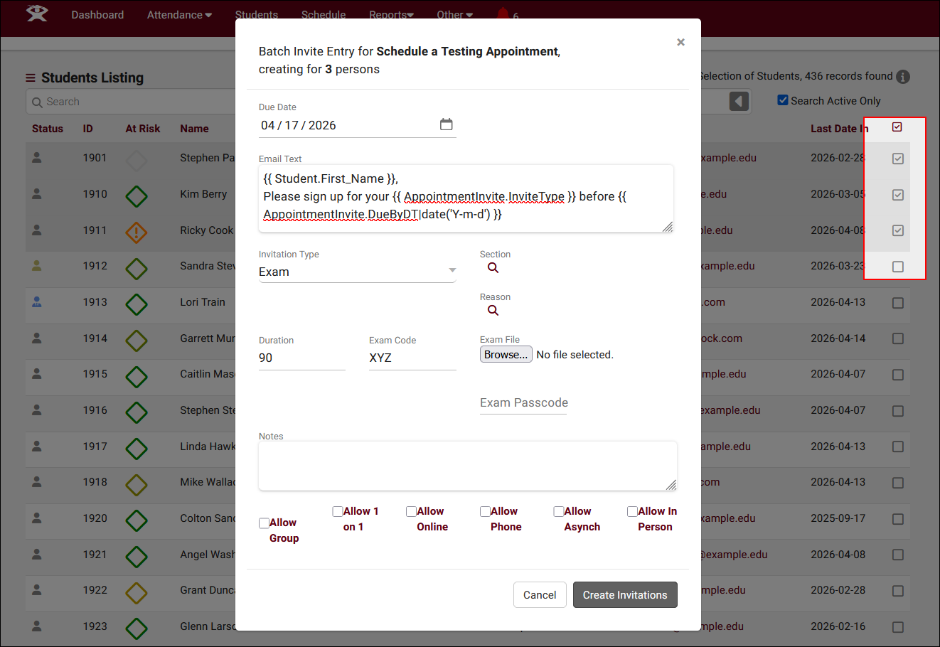Click the app logo in the top navigation

pyautogui.click(x=37, y=14)
